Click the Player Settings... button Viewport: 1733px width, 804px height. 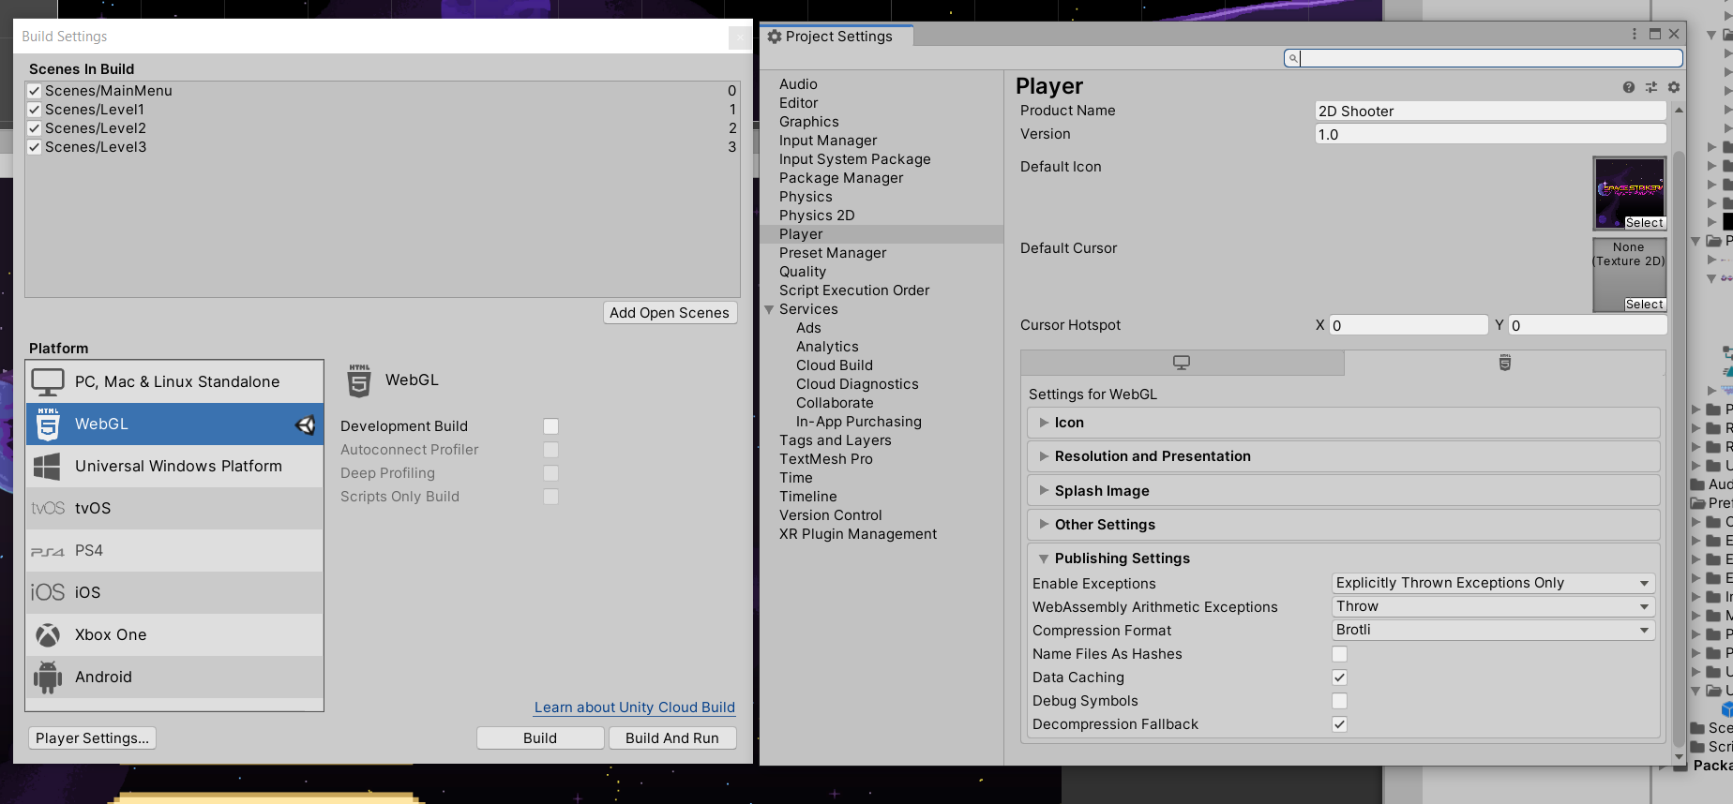coord(92,738)
